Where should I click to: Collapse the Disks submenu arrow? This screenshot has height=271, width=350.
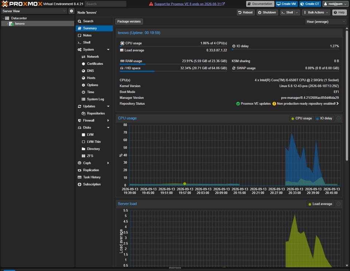pyautogui.click(x=108, y=127)
